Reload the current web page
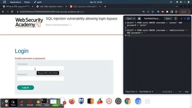 point(12,12)
